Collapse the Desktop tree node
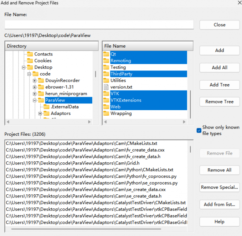Image resolution: width=242 pixels, height=236 pixels. [24, 67]
